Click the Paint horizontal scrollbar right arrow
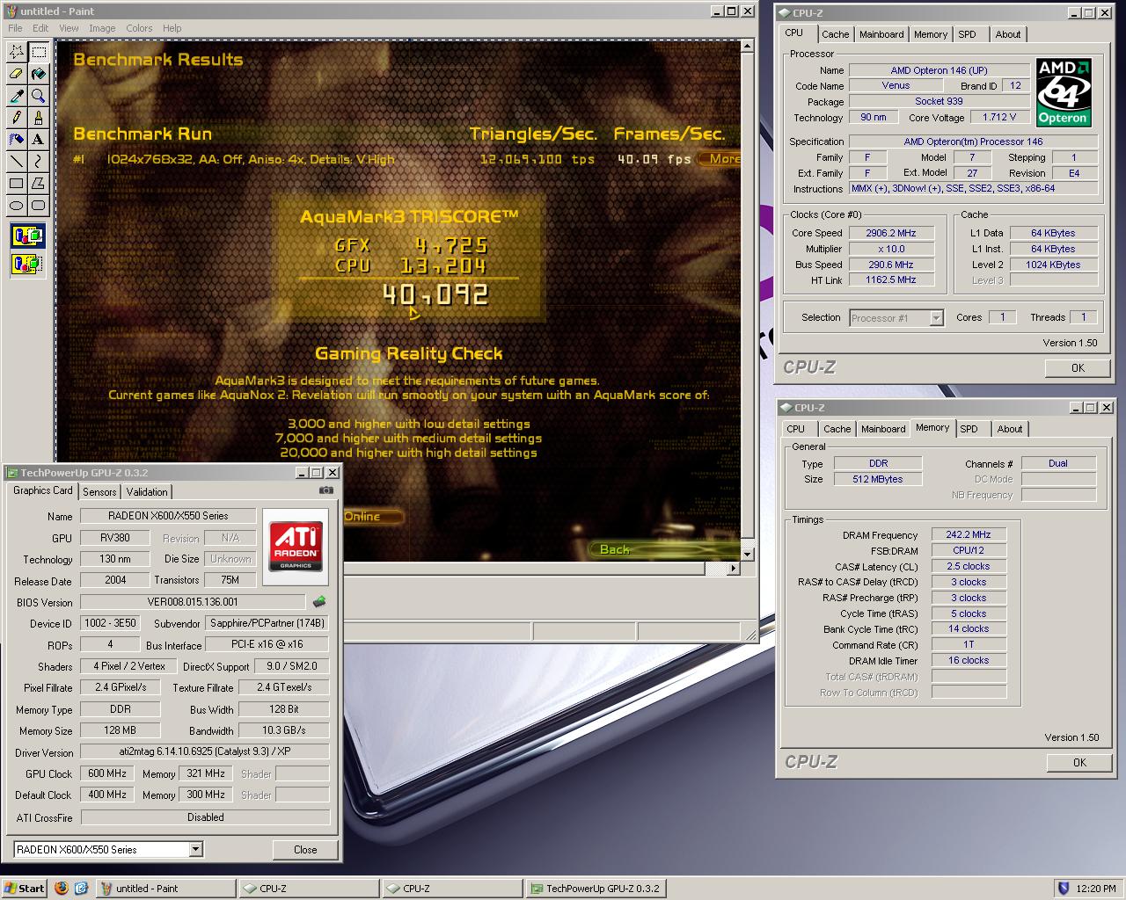Viewport: 1126px width, 900px height. [x=734, y=569]
